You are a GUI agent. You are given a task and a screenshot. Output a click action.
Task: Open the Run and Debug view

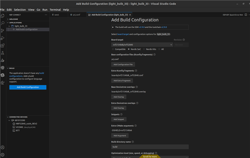[x=3, y=38]
